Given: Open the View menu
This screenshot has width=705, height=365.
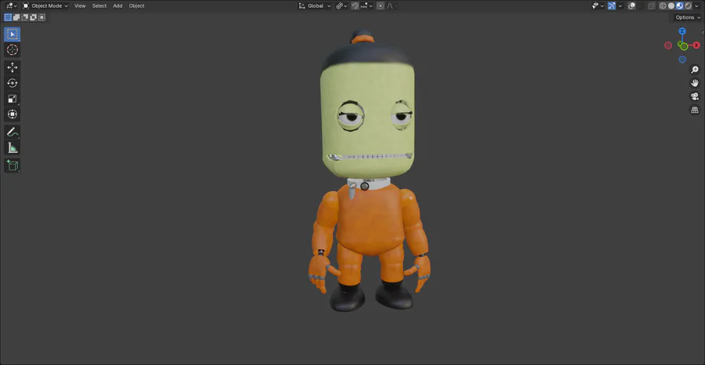Looking at the screenshot, I should coord(80,5).
